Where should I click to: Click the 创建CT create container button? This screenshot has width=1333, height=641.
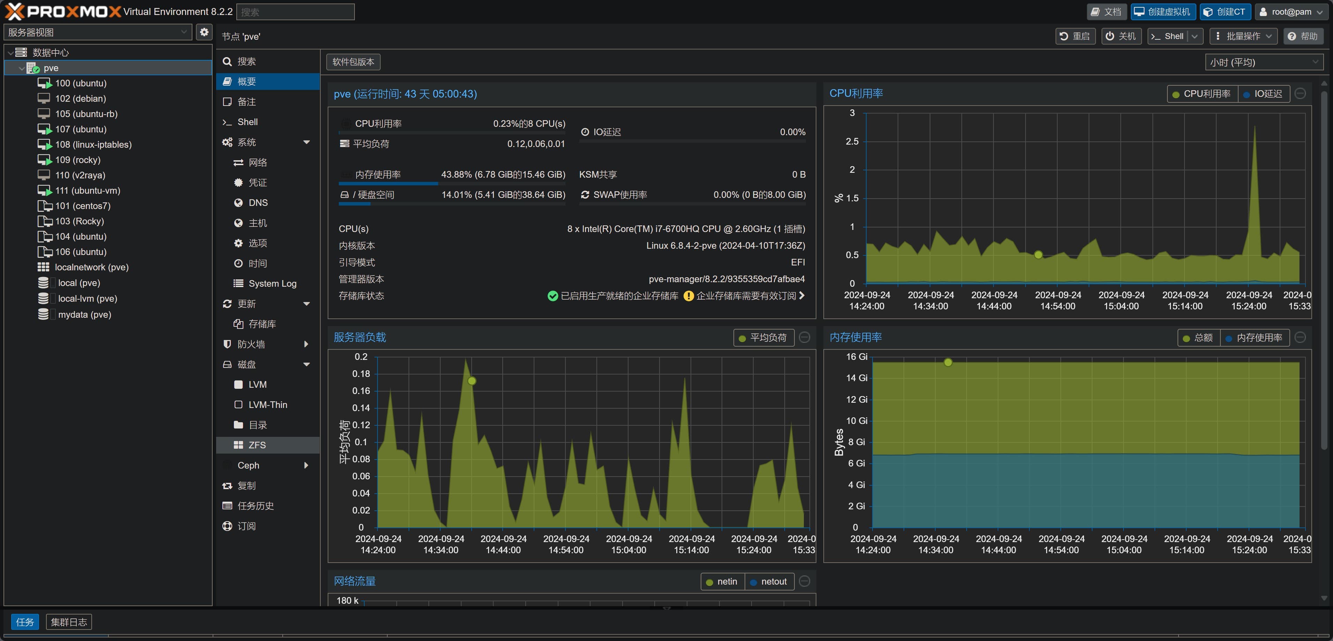[1225, 12]
